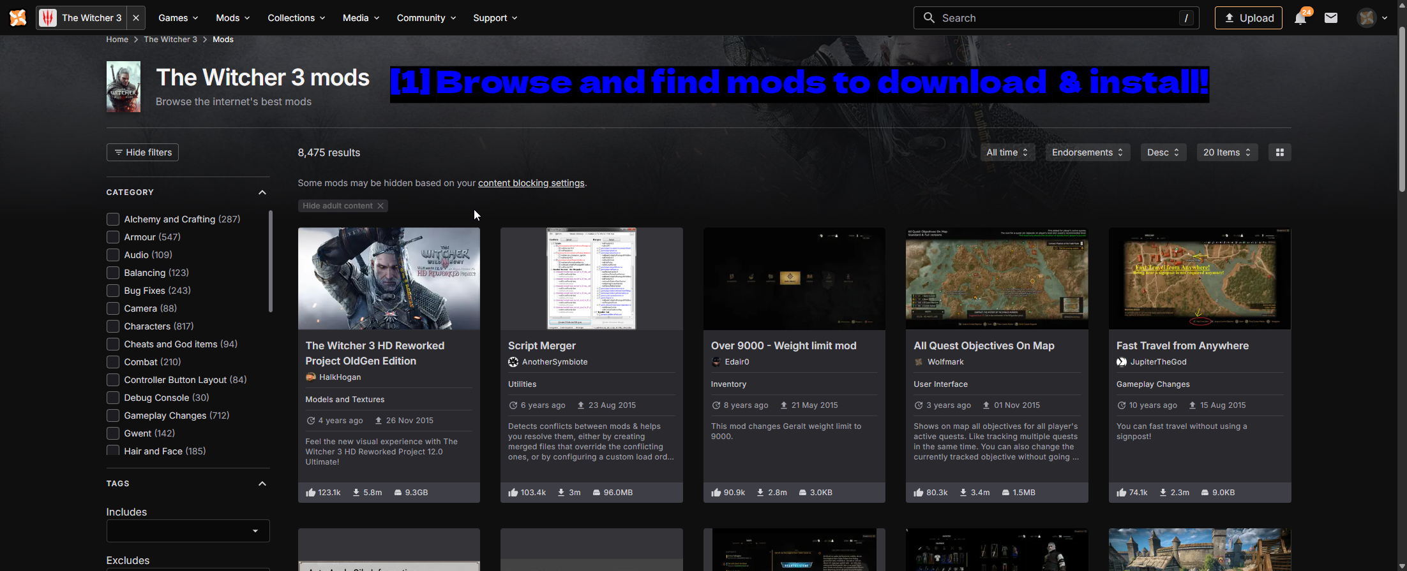Click The Witcher 3 game cover icon

(123, 87)
